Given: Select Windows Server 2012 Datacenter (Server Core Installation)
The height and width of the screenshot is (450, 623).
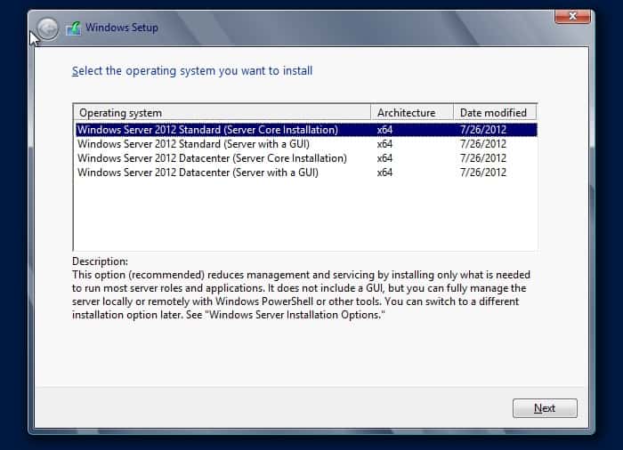Looking at the screenshot, I should point(306,158).
